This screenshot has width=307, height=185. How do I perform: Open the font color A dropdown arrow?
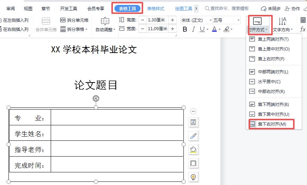click(219, 29)
